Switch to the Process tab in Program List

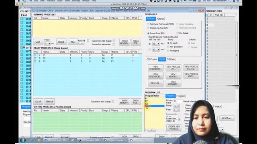171,96
